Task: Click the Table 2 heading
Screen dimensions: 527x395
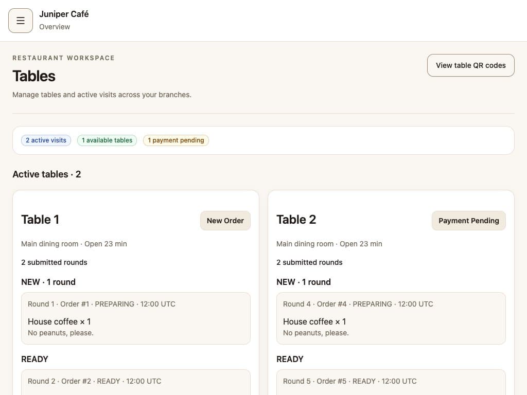Action: (296, 219)
